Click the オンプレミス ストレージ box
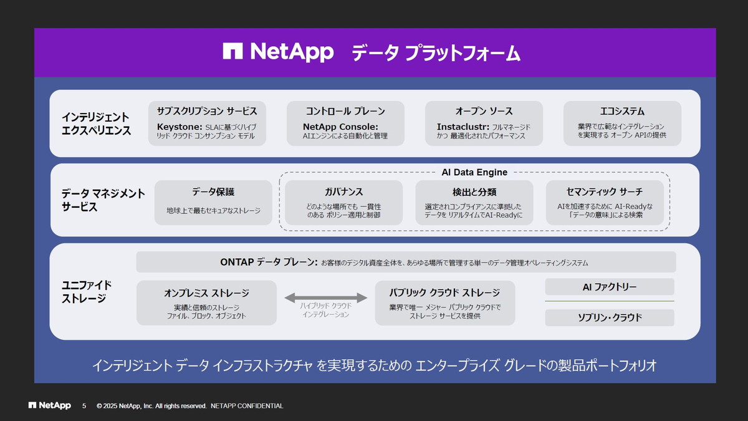The image size is (748, 421). coord(206,302)
